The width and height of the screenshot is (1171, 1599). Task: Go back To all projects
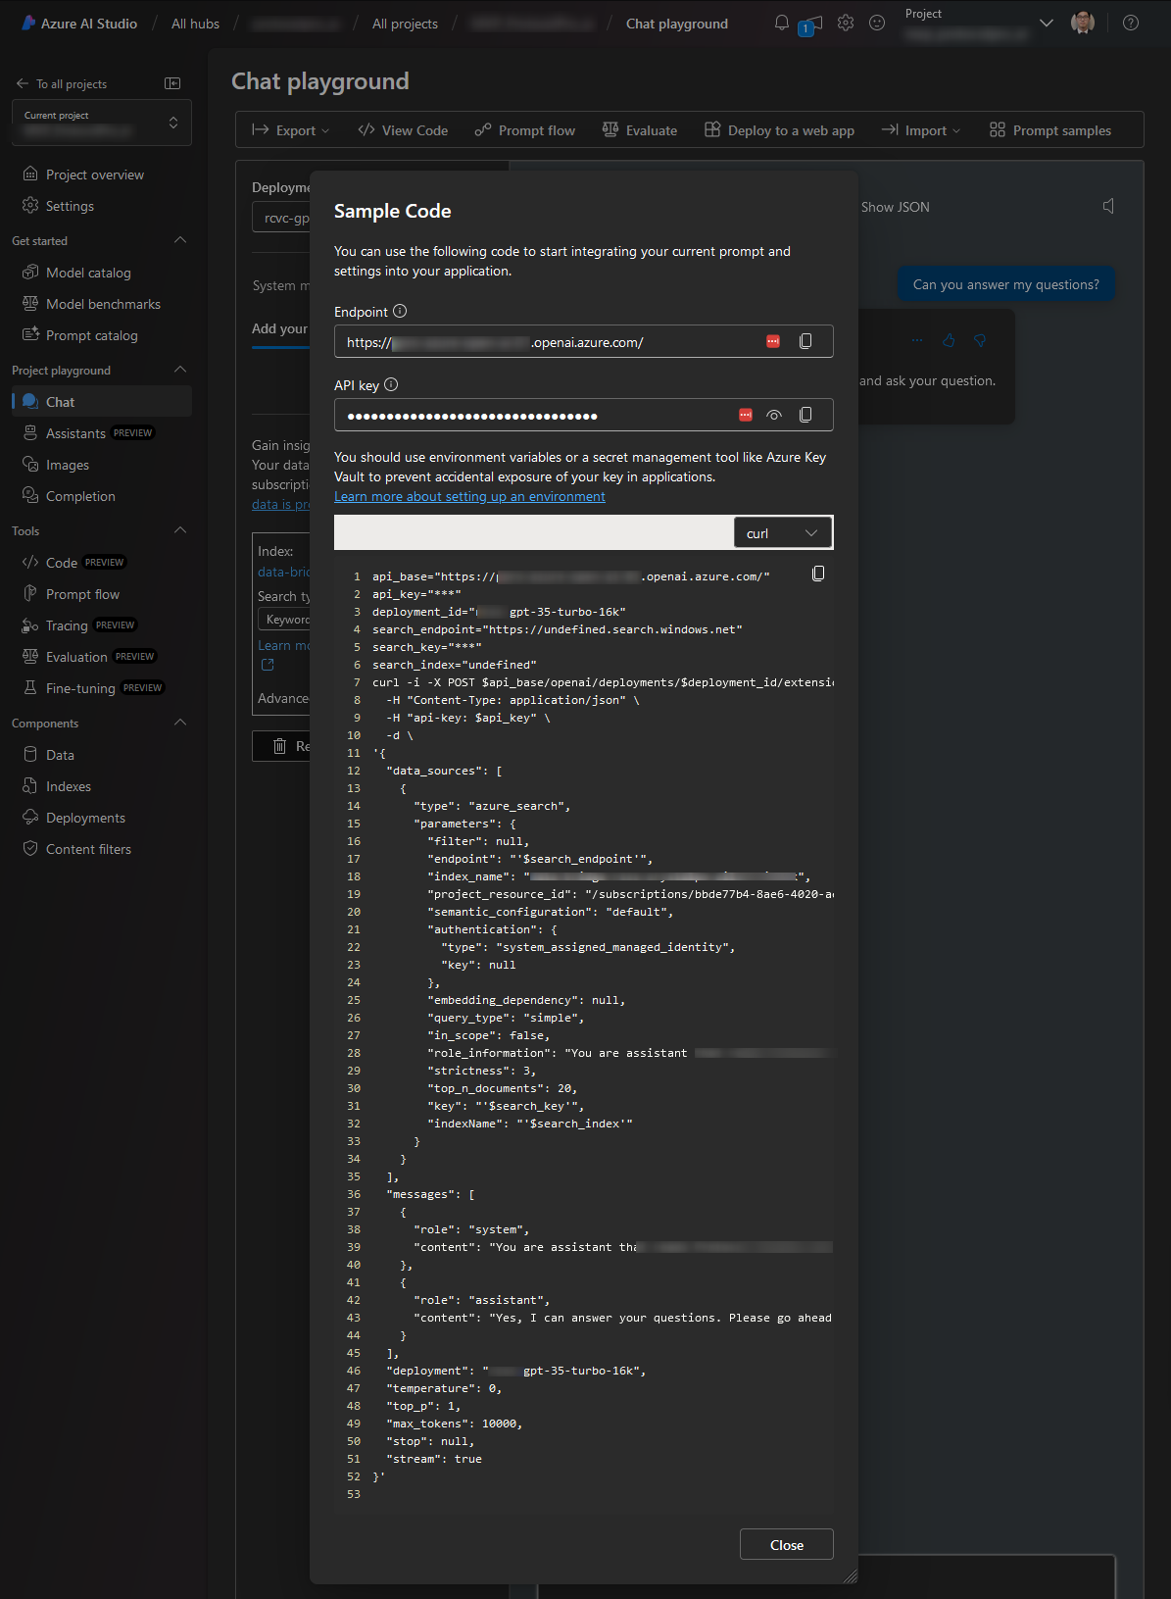(x=62, y=84)
